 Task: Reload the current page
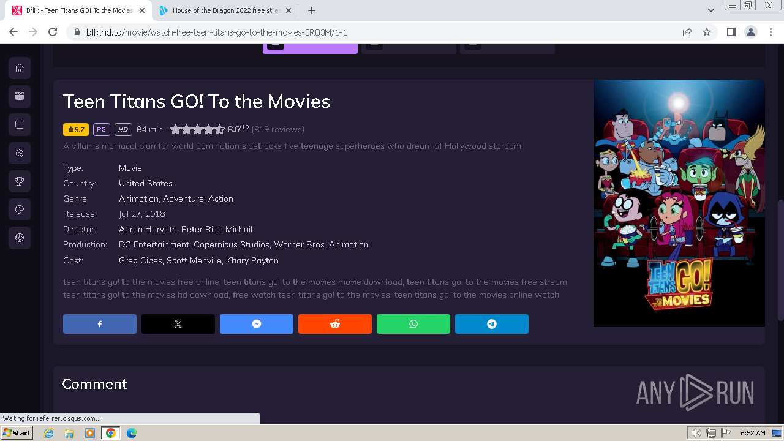click(53, 32)
